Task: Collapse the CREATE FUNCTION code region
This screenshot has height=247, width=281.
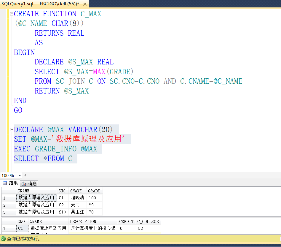Action: click(11, 13)
